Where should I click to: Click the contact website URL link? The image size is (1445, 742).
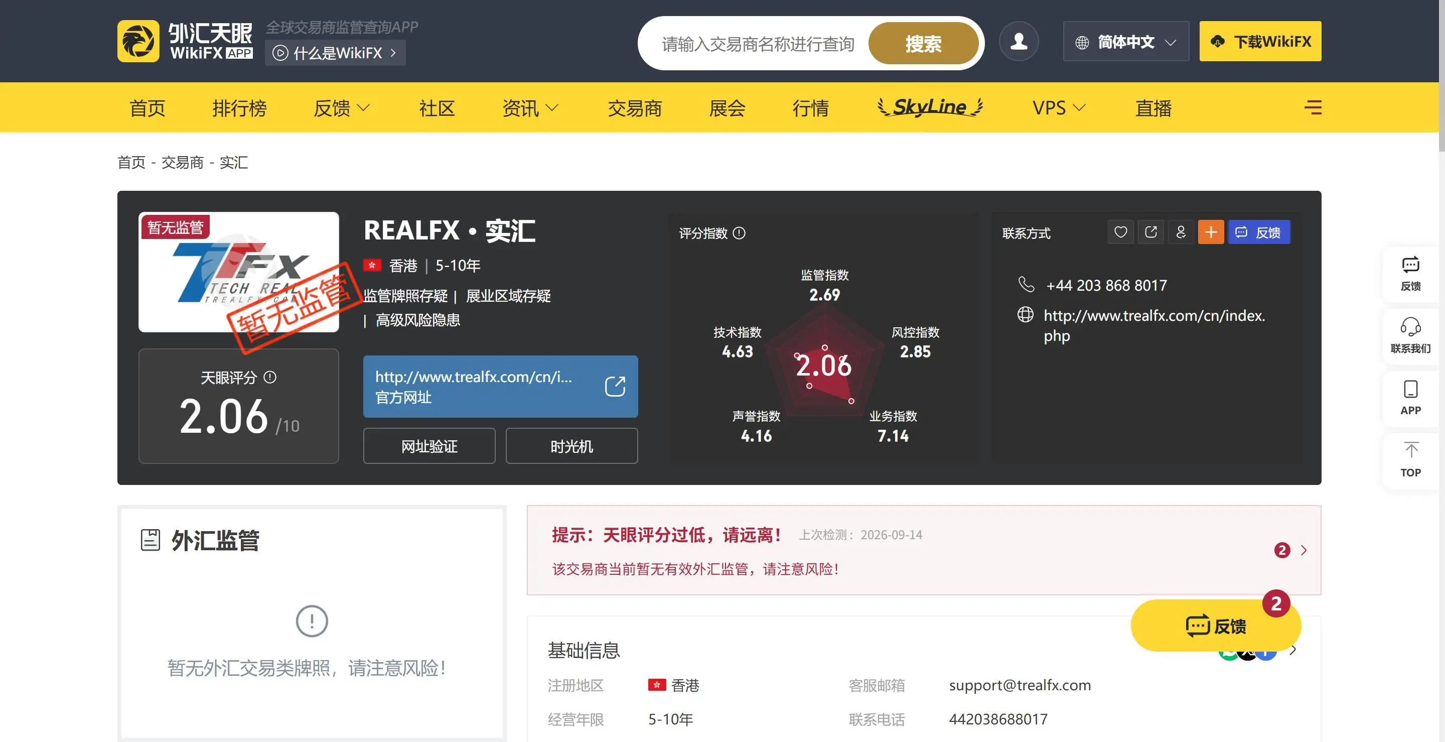(1154, 325)
